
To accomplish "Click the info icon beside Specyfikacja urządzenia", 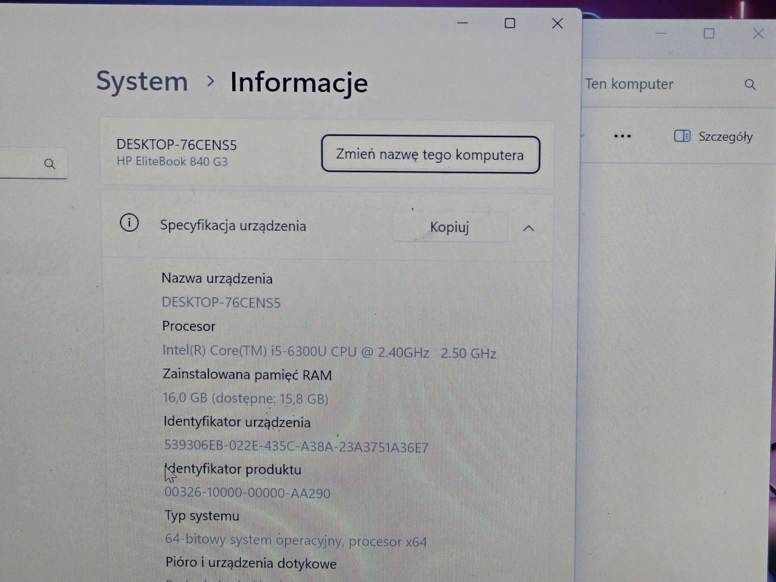I will click(129, 223).
